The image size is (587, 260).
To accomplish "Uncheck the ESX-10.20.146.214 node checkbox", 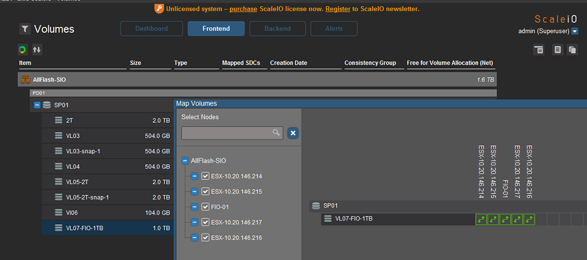I will [x=205, y=176].
